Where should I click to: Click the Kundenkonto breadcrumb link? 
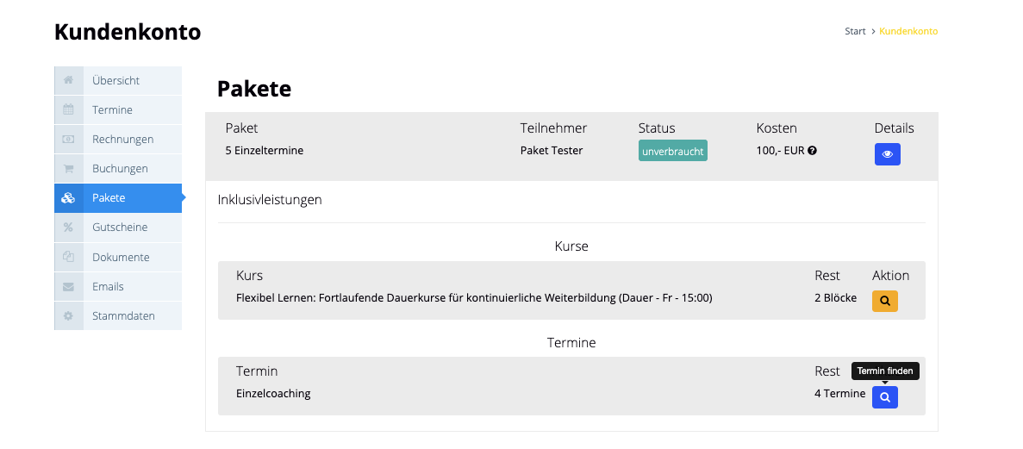click(908, 31)
